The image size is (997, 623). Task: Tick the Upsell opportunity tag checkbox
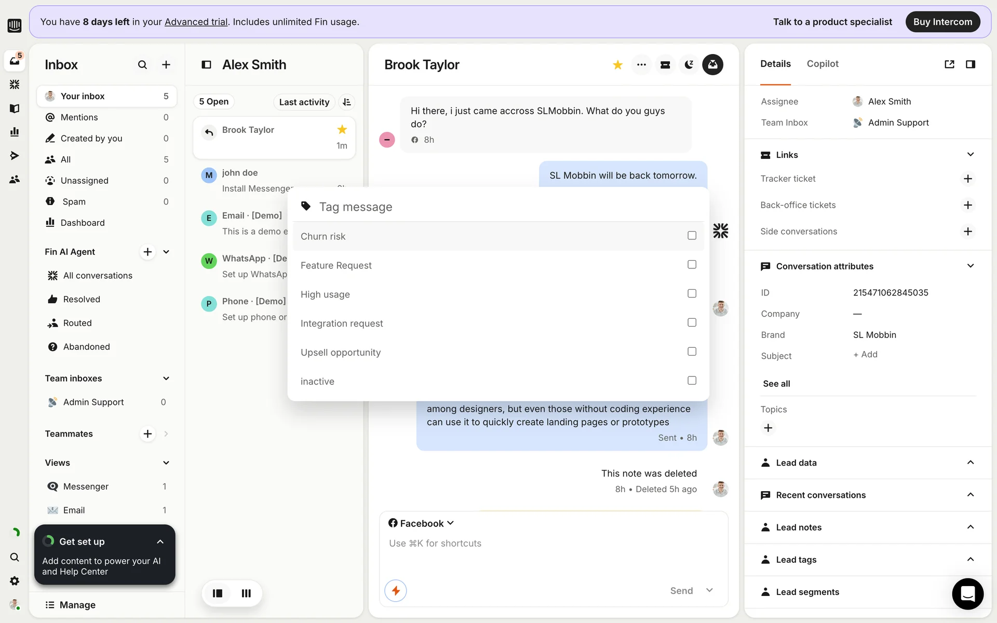click(x=692, y=351)
